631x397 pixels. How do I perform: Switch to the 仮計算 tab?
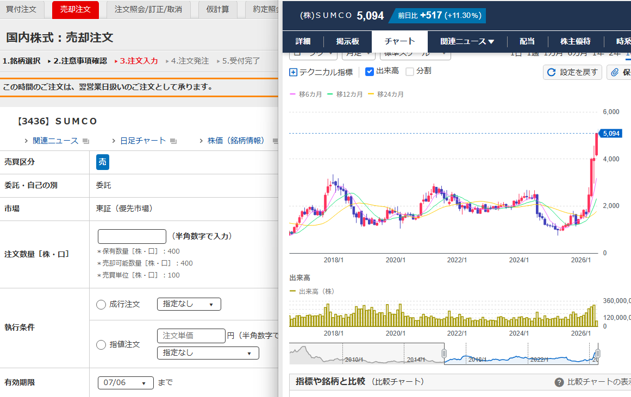pyautogui.click(x=218, y=9)
